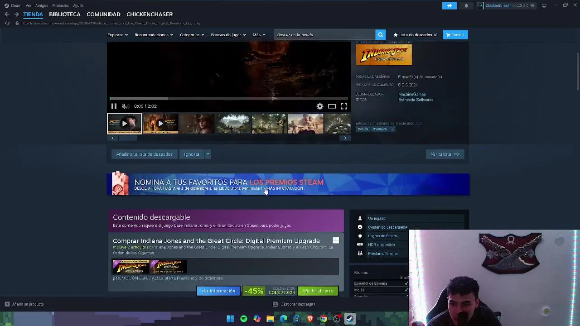Viewport: 580px width, 326px height.
Task: Open the Premios Steam nomination banner
Action: (288, 184)
